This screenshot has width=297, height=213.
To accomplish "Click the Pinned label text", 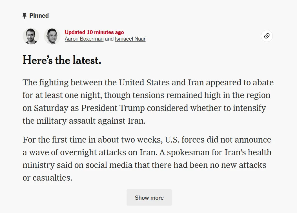I will coord(39,15).
